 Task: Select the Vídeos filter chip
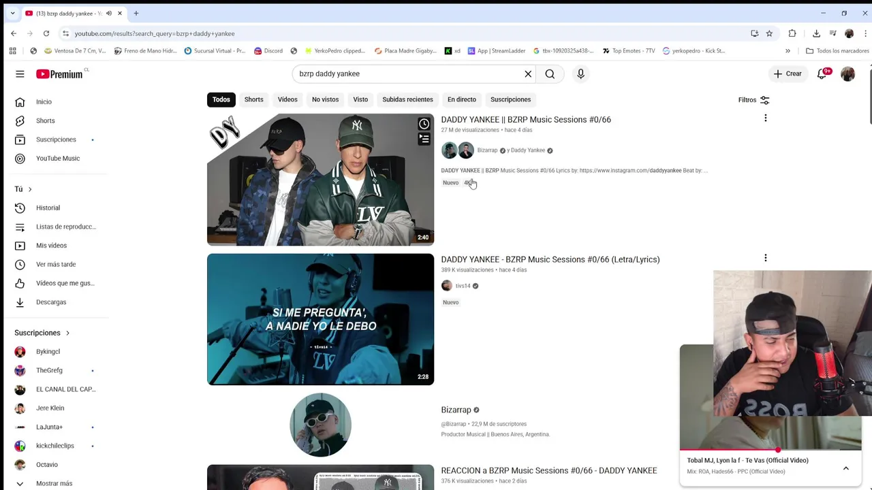point(287,99)
